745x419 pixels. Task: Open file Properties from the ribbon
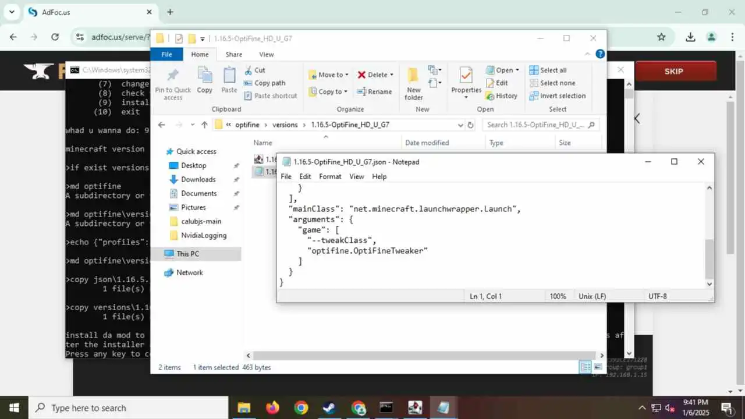tap(466, 83)
